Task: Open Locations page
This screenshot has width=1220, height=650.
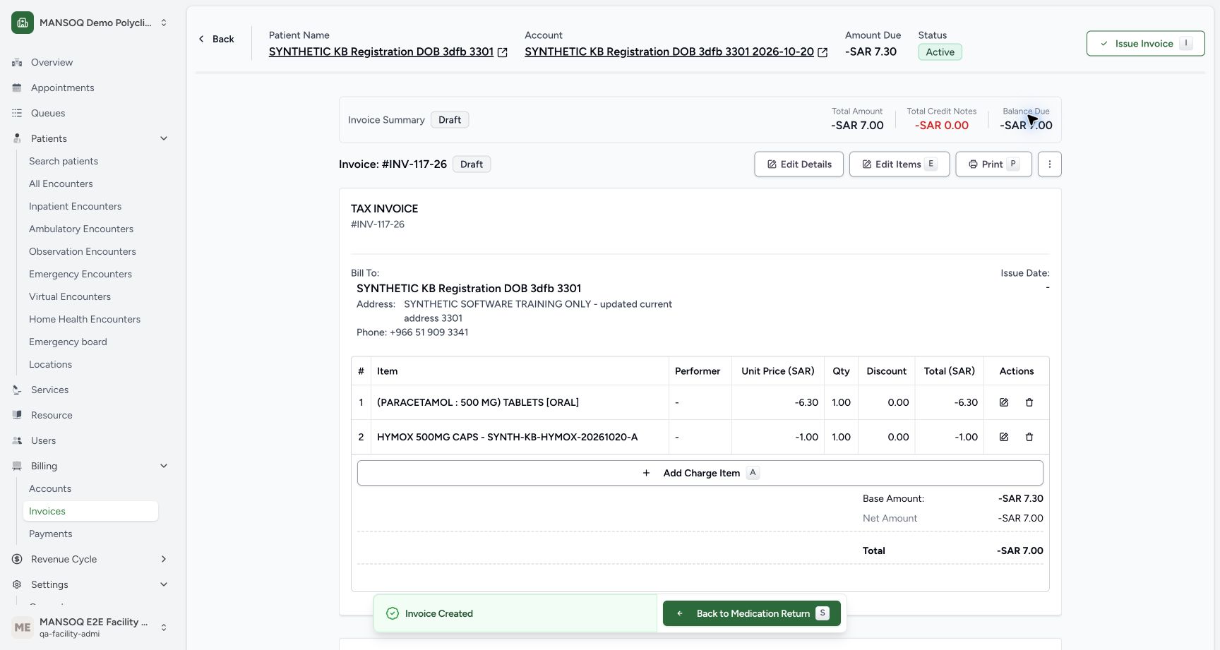Action: (50, 364)
